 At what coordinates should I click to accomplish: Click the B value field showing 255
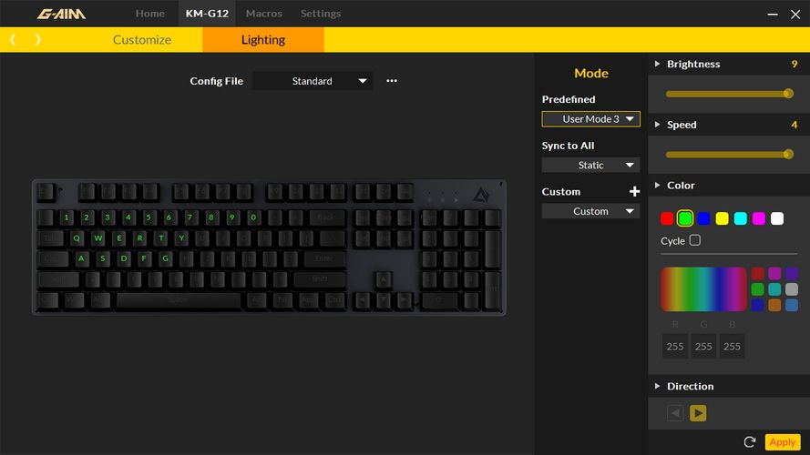click(732, 347)
